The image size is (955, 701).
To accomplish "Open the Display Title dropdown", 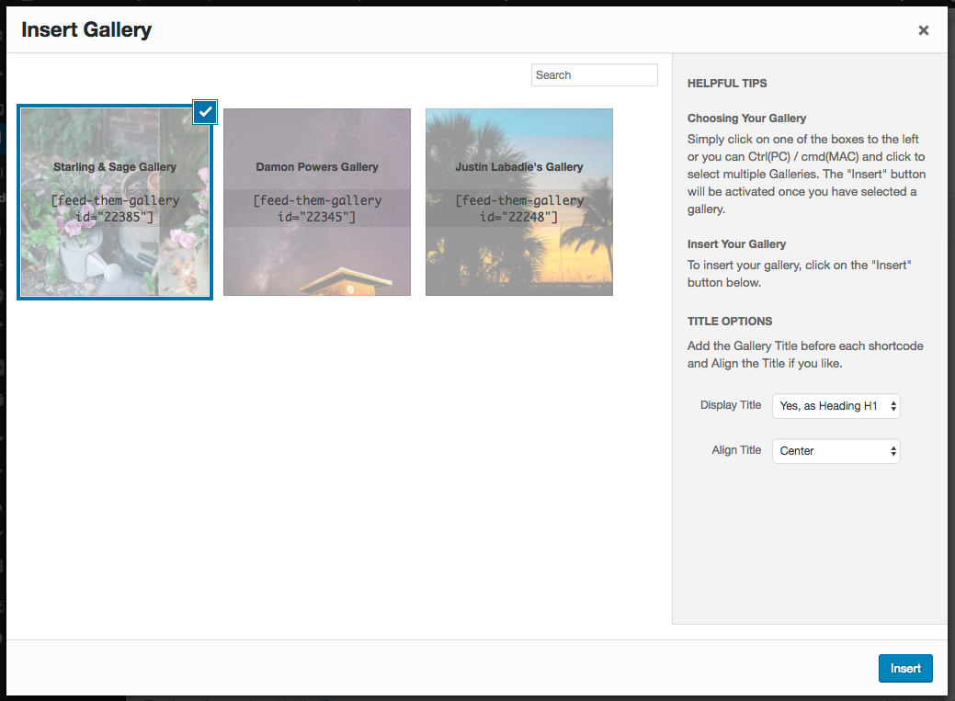I will click(836, 406).
